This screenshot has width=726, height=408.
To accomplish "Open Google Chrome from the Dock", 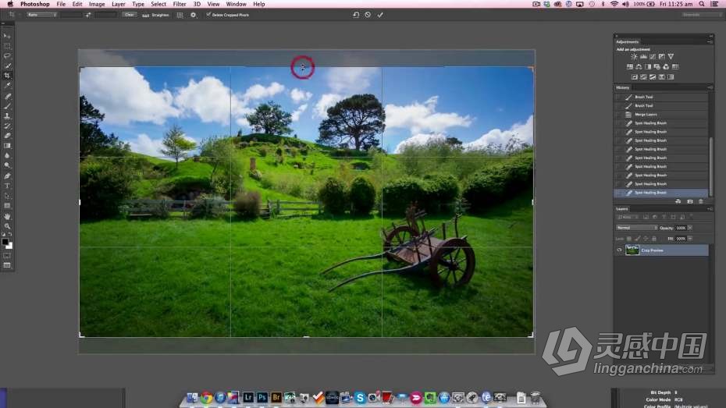I will click(207, 397).
